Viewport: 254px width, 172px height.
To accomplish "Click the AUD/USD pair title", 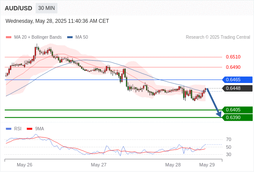I will click(x=19, y=8).
